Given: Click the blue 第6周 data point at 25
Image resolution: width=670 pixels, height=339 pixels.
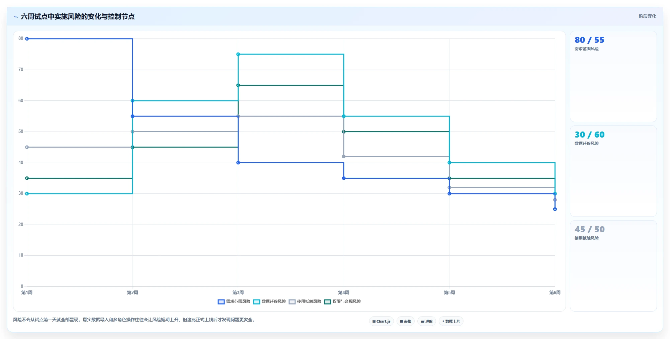Looking at the screenshot, I should [x=555, y=209].
